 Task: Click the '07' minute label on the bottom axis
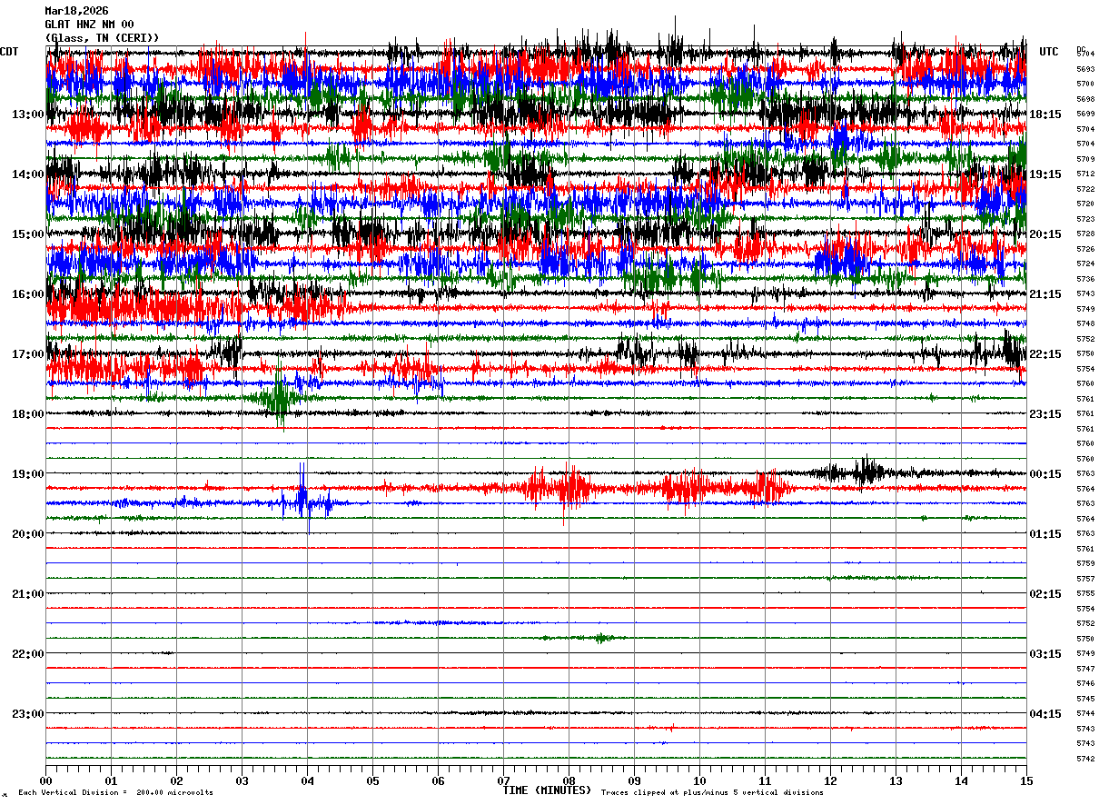pyautogui.click(x=503, y=780)
